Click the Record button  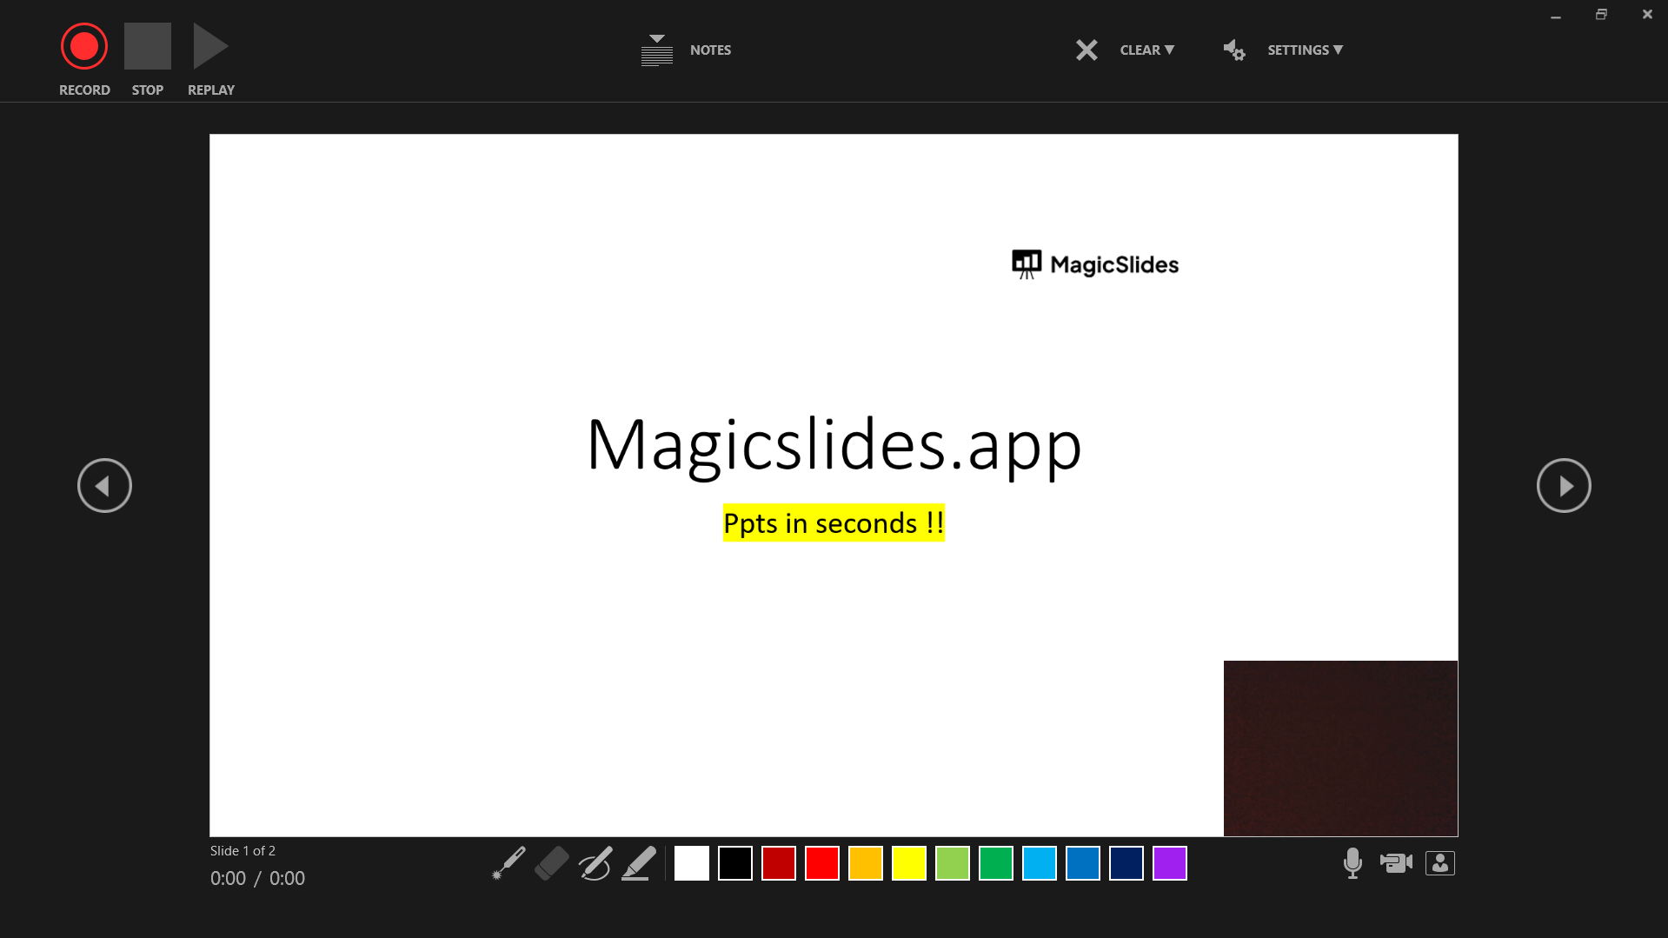[x=83, y=45]
